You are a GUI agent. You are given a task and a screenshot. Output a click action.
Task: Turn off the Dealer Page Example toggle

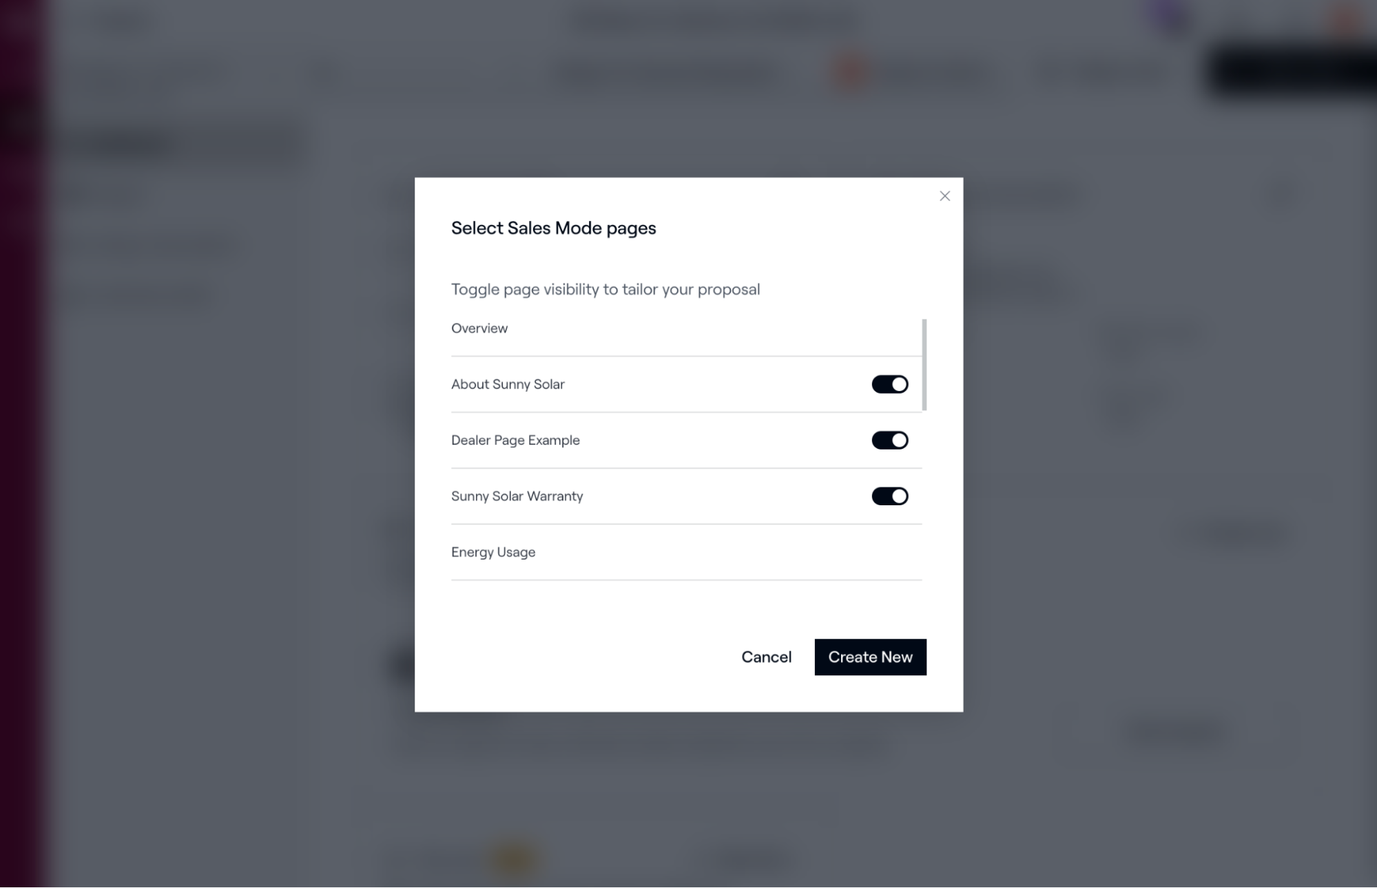click(889, 440)
